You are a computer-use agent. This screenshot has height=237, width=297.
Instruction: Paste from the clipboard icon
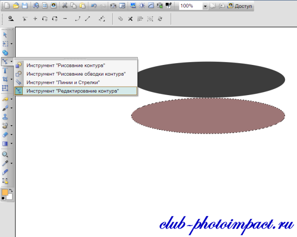(83, 6)
